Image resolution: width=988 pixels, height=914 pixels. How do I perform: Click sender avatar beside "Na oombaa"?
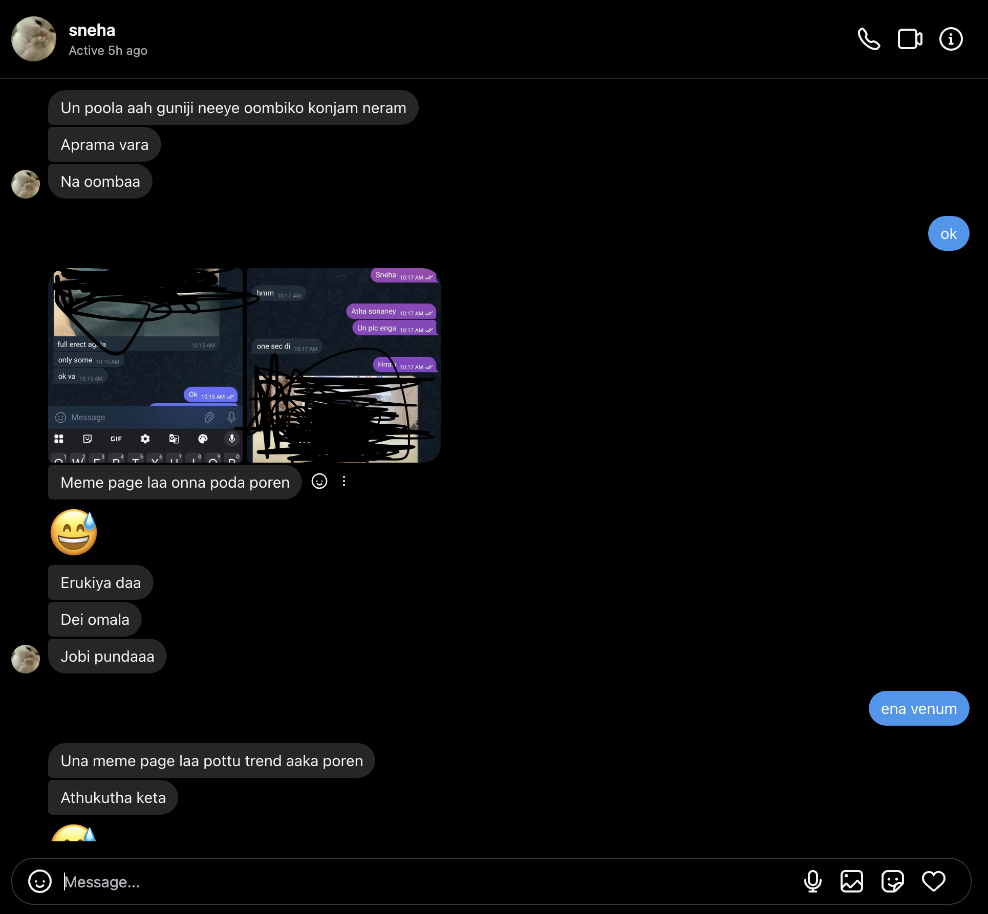pyautogui.click(x=26, y=184)
